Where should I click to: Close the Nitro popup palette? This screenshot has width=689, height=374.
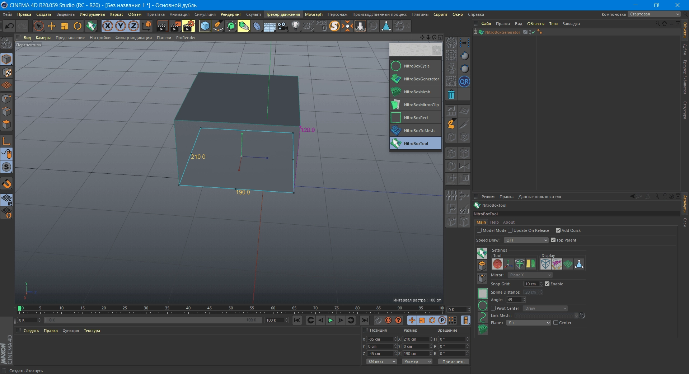click(x=437, y=50)
